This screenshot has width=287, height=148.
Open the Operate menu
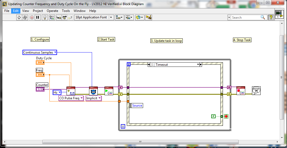[52, 11]
